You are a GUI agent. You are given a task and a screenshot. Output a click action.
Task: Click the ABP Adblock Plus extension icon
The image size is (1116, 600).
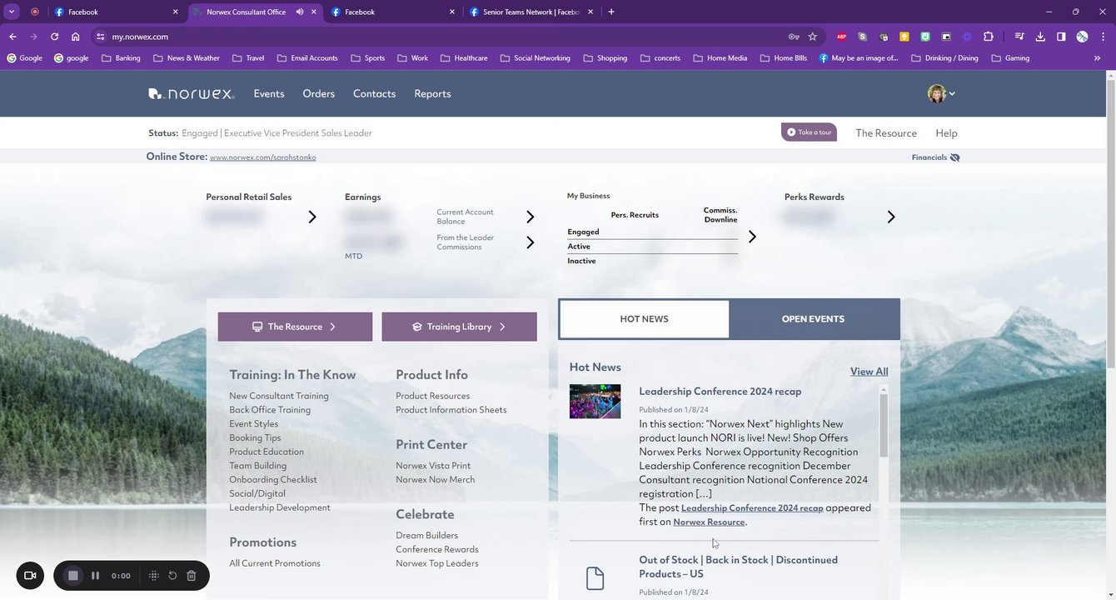(842, 37)
